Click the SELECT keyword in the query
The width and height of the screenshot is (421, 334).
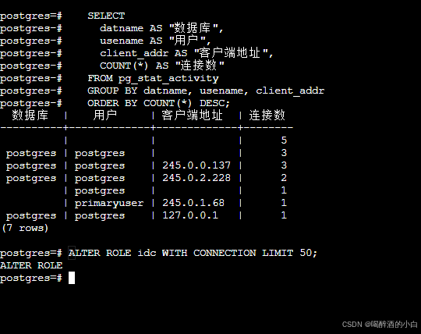click(106, 16)
